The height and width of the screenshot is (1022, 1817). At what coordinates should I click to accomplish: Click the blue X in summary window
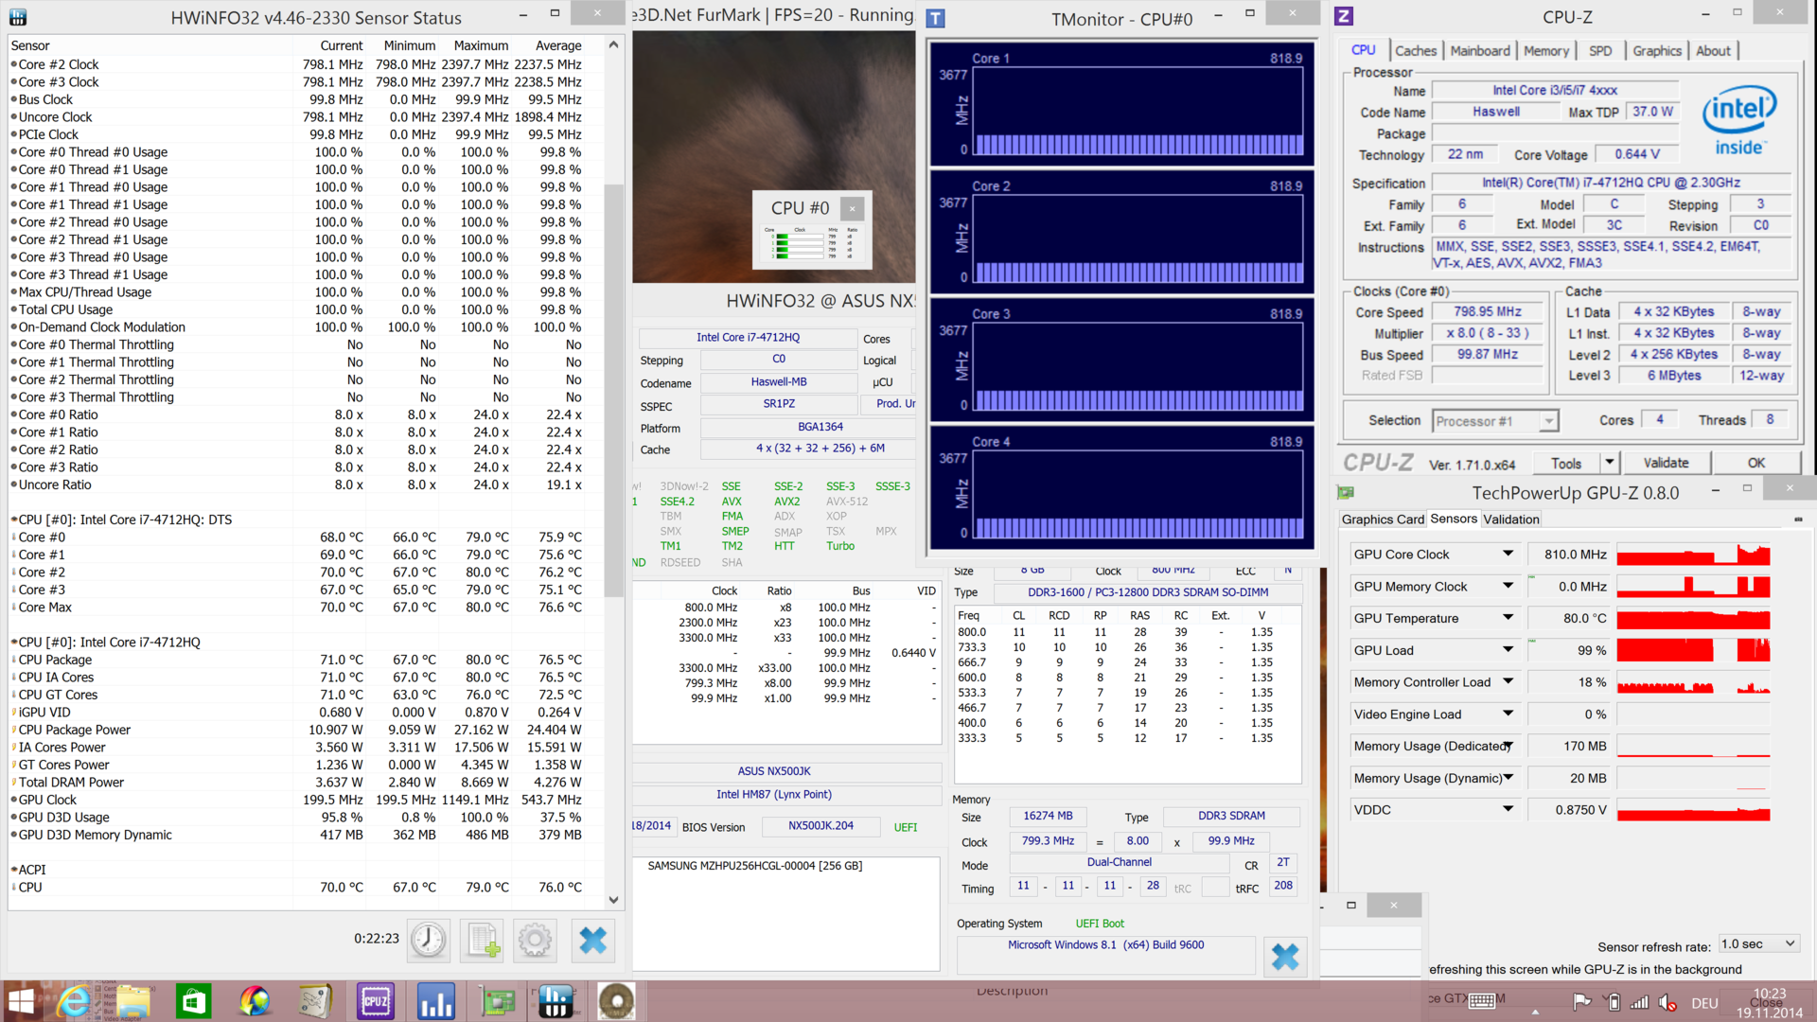[x=1284, y=957]
